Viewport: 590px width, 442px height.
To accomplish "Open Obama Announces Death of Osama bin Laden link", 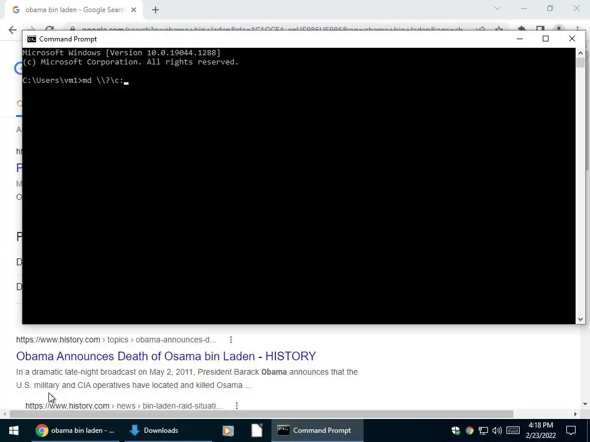I will (166, 356).
